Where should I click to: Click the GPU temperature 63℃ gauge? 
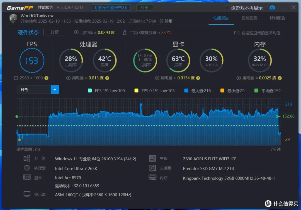[x=178, y=61]
